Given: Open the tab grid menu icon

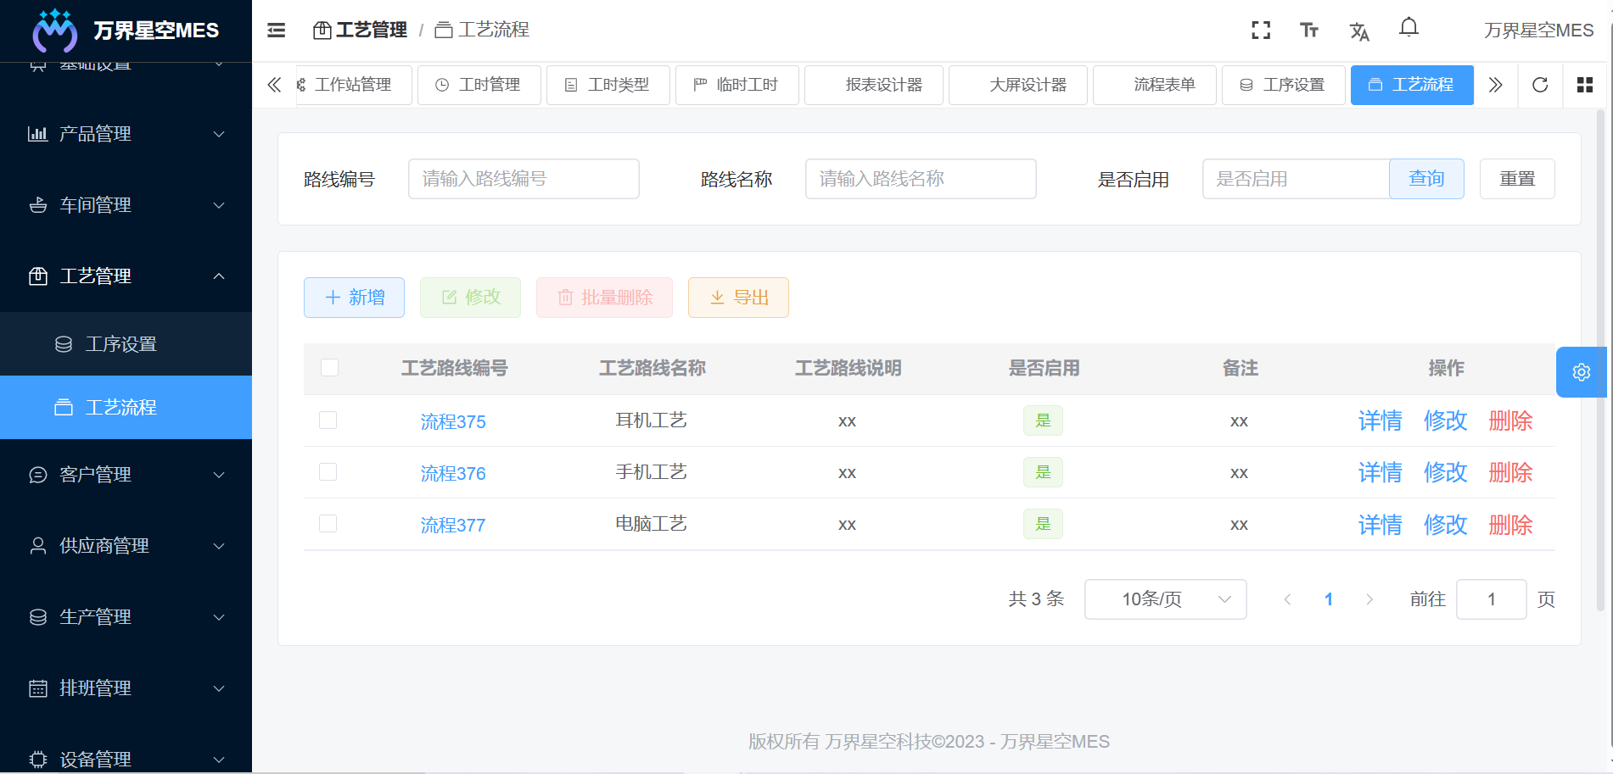Looking at the screenshot, I should (1584, 85).
